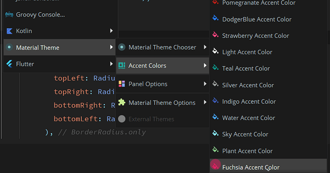Choose Sky Accent Color
This screenshot has width=330, height=173.
coord(268,134)
